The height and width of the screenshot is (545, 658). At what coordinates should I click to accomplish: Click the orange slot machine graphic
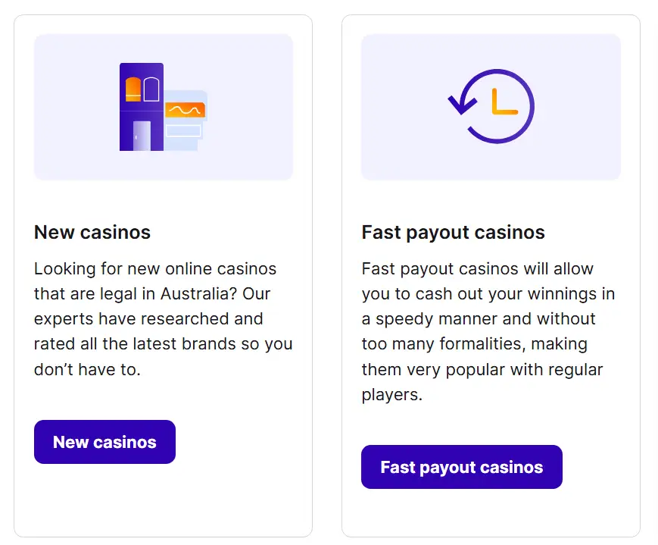tap(187, 110)
